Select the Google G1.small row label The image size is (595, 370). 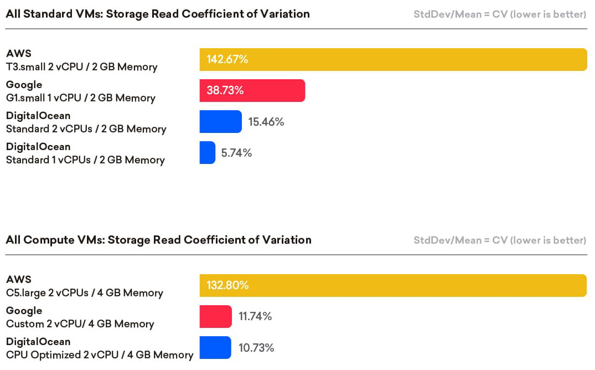point(81,91)
